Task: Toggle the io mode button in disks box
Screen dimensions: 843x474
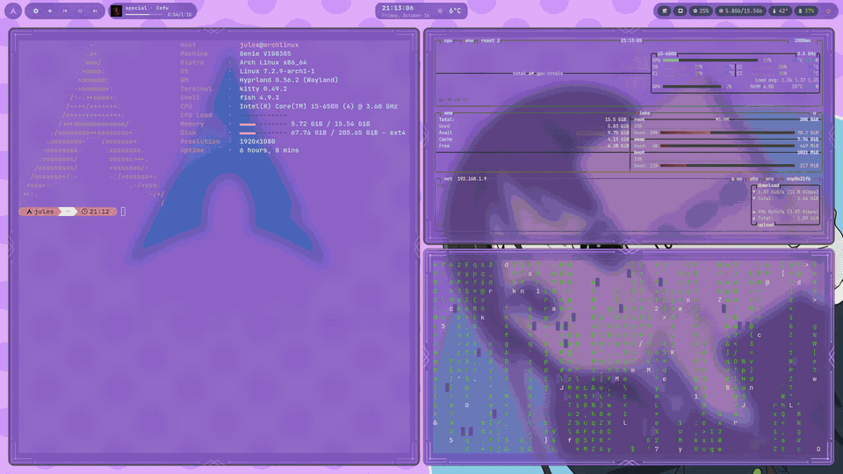Action: [814, 113]
